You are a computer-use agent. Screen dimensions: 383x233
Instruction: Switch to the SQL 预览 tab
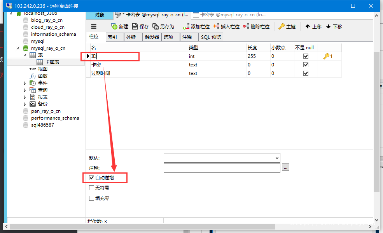click(x=211, y=37)
